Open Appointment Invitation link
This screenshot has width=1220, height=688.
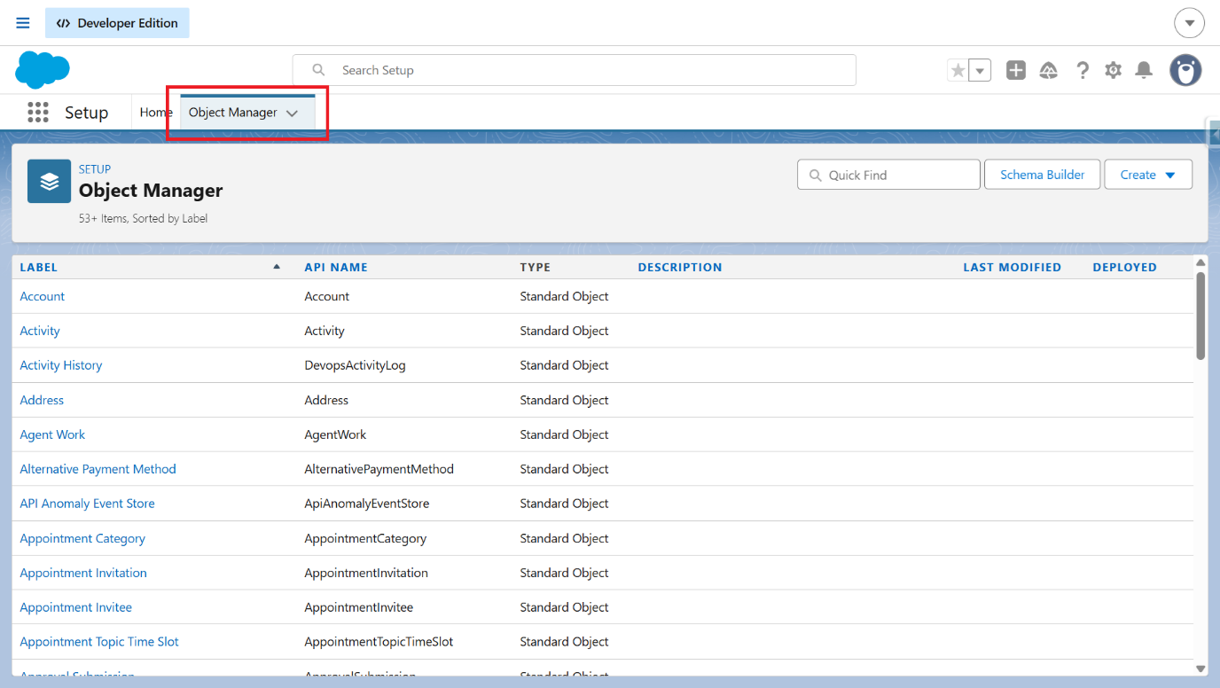pyautogui.click(x=83, y=573)
